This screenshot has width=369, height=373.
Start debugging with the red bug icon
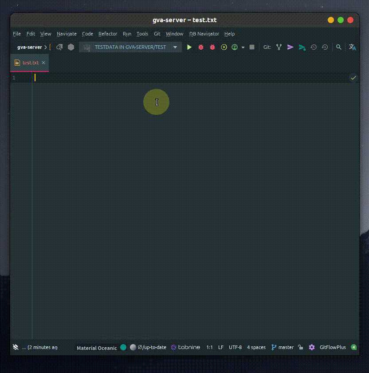click(201, 47)
